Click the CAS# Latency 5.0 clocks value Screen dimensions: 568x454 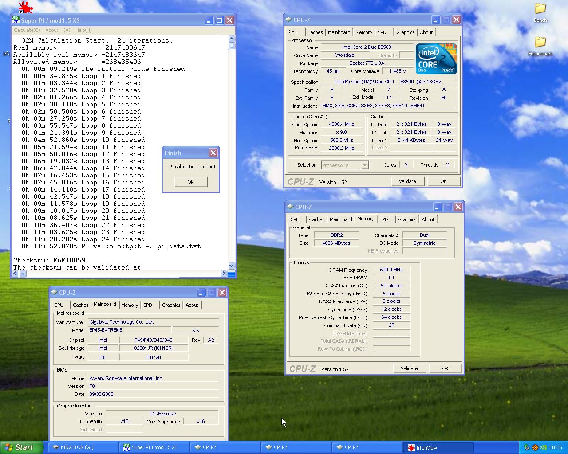tap(391, 286)
